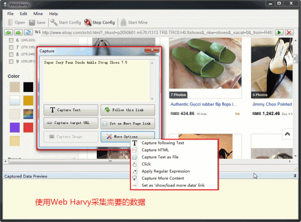Click the Open toolbar button

point(17,23)
